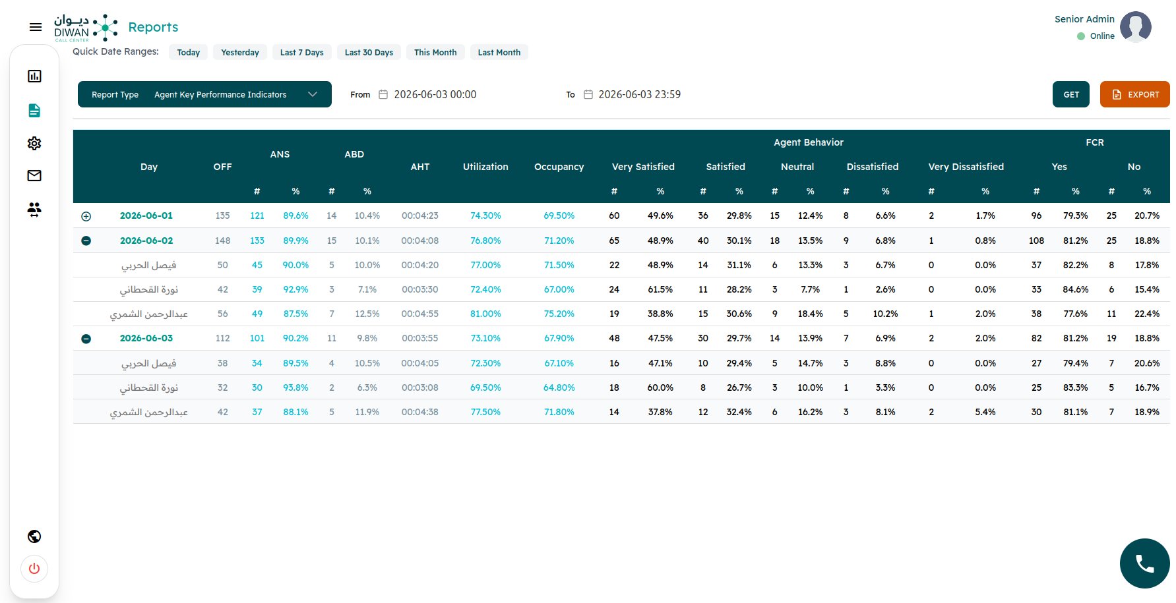Select the Last 30 Days range
Screen dimensions: 1176x603
(x=369, y=52)
